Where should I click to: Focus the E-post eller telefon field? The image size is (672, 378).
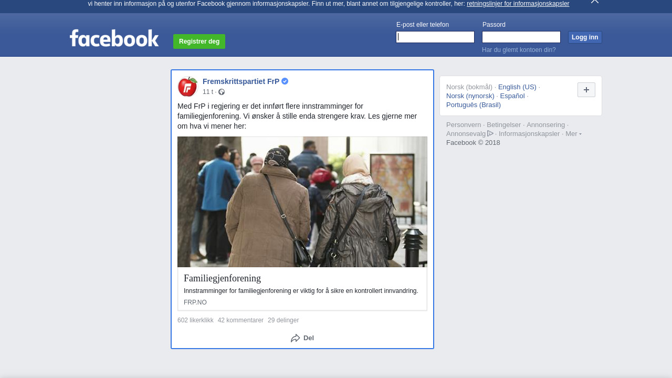435,37
